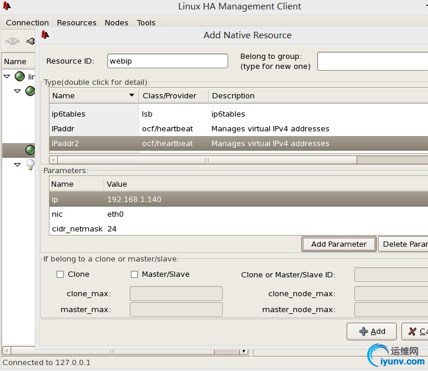Sort types by the Name column arrow
The image size is (428, 371).
131,95
